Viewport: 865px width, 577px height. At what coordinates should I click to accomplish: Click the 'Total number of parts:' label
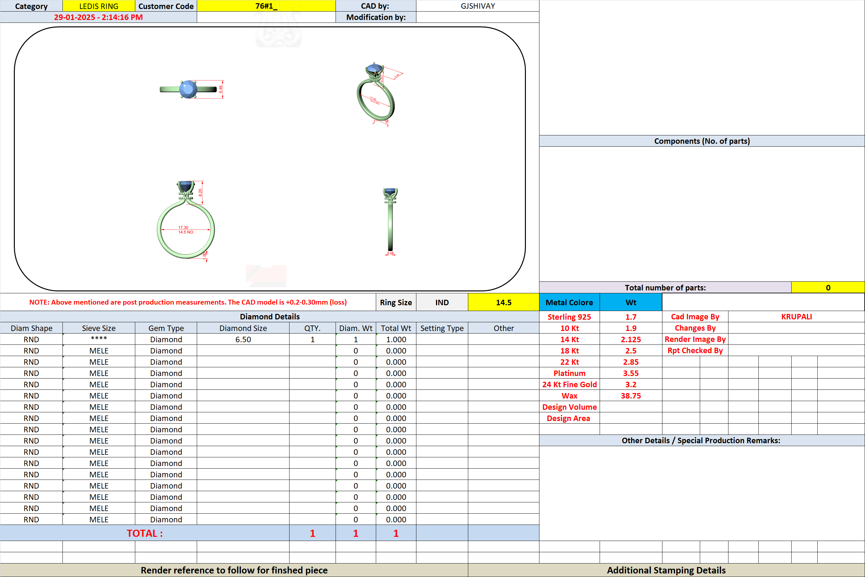(665, 288)
